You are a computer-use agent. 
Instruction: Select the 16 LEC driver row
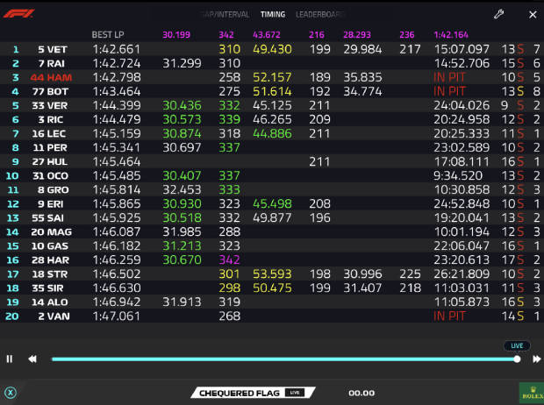(x=272, y=133)
